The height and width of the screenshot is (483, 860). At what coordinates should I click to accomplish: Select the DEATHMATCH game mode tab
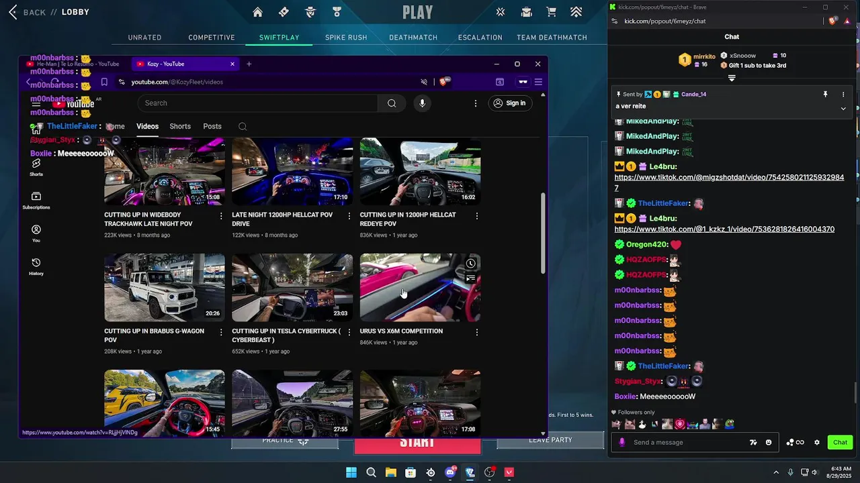(413, 38)
